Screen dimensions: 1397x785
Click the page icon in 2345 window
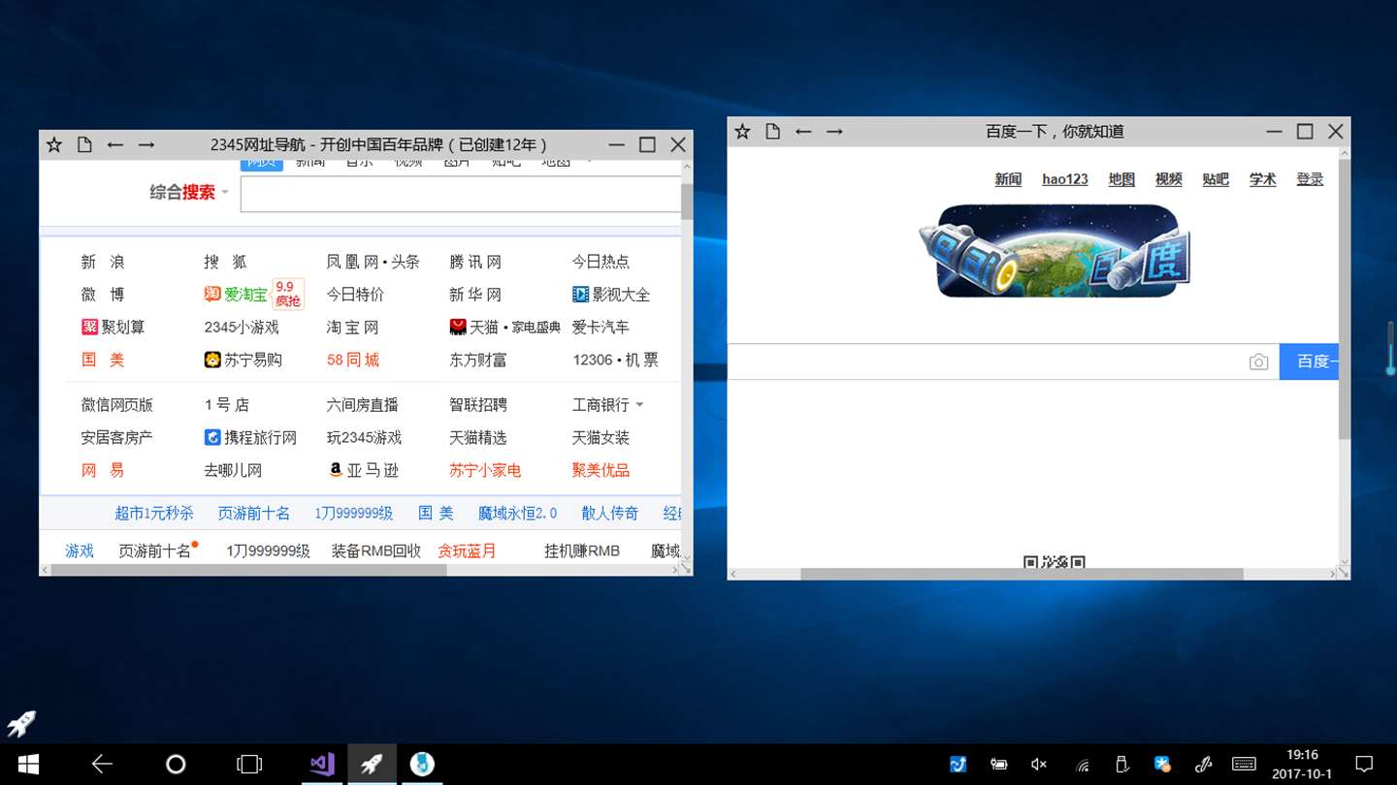pyautogui.click(x=84, y=144)
